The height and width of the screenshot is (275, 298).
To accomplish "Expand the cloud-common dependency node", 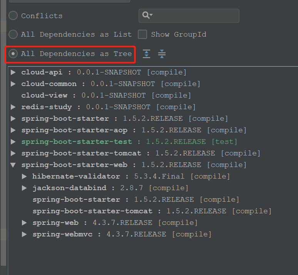I will 13,84.
